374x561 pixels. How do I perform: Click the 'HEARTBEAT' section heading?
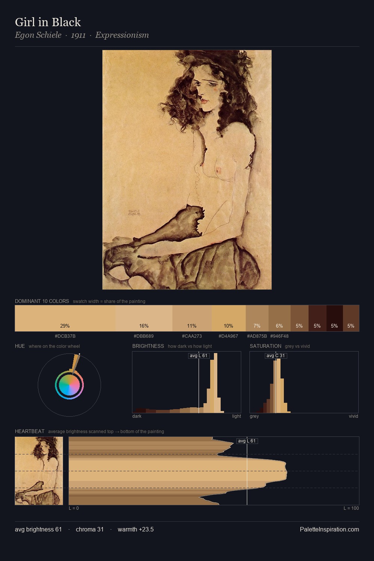tap(30, 431)
